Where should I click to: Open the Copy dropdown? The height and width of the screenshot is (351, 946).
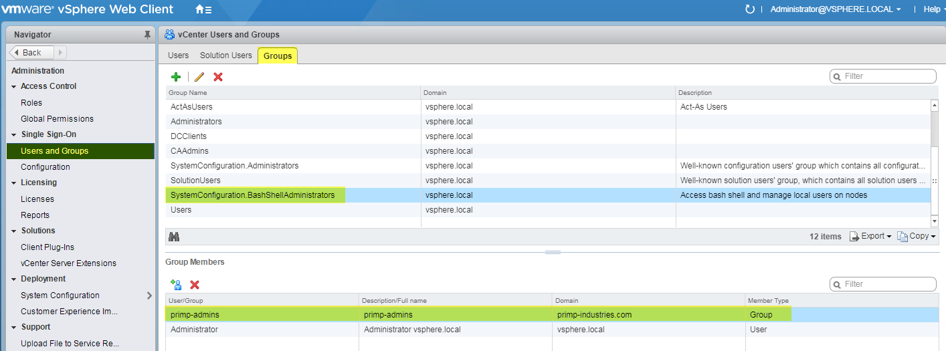(x=916, y=236)
